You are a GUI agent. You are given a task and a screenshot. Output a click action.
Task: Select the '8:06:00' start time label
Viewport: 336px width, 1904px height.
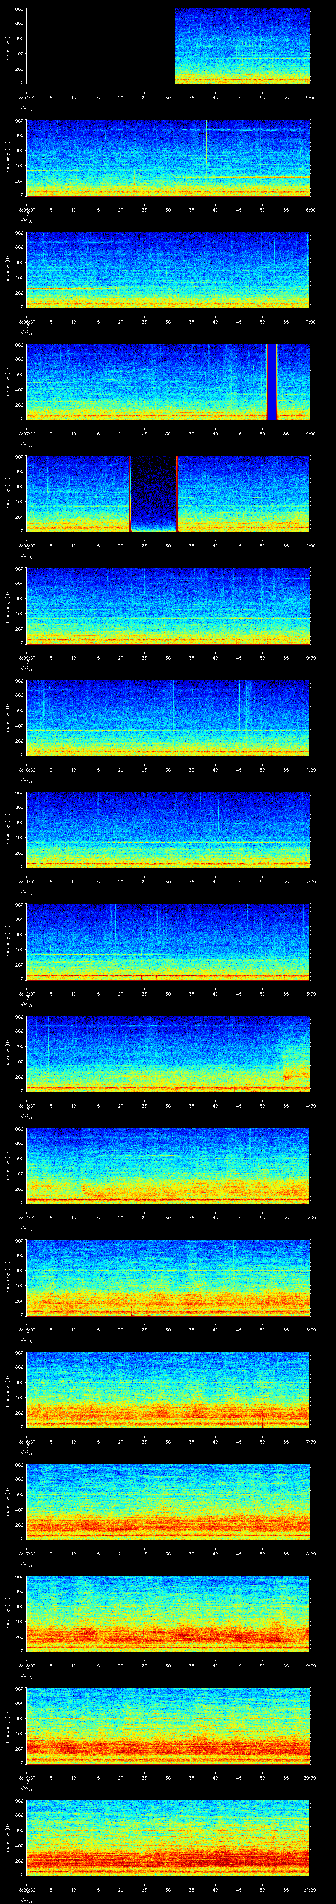[27, 322]
